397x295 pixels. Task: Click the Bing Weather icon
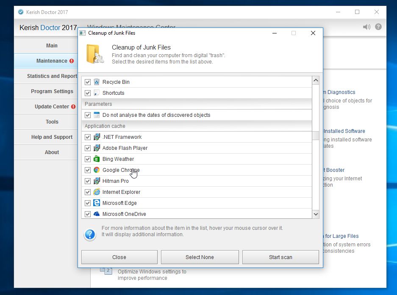[97, 159]
